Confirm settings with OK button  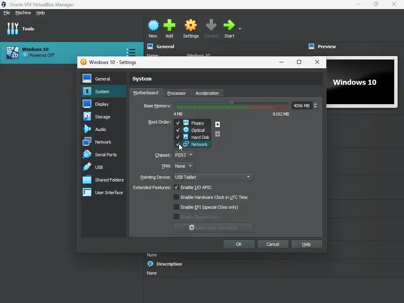click(x=239, y=244)
